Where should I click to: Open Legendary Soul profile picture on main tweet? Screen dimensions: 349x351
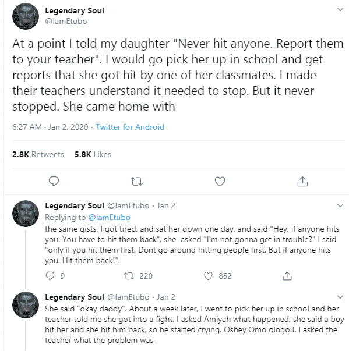tap(26, 16)
